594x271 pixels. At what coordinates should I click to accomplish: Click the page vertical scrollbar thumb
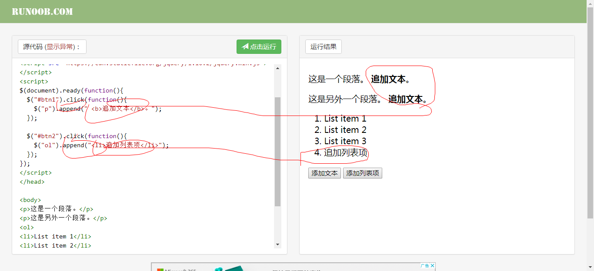pos(590,113)
